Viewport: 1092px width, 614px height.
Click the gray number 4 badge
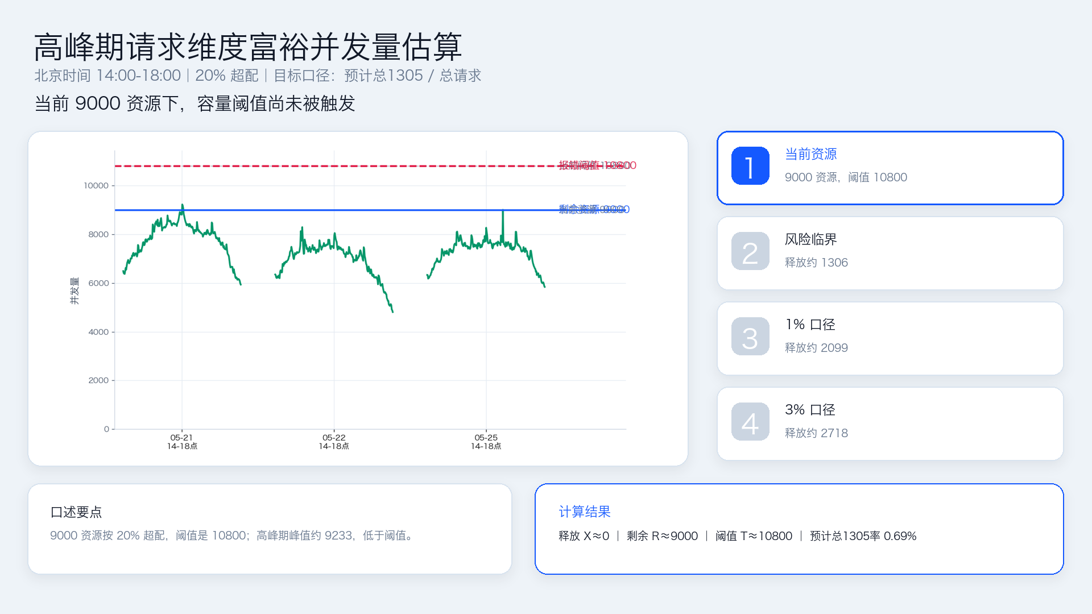pyautogui.click(x=750, y=422)
